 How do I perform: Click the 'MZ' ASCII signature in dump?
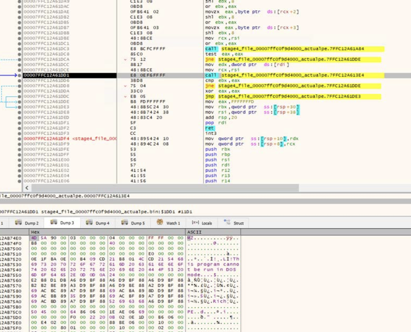pos(190,238)
